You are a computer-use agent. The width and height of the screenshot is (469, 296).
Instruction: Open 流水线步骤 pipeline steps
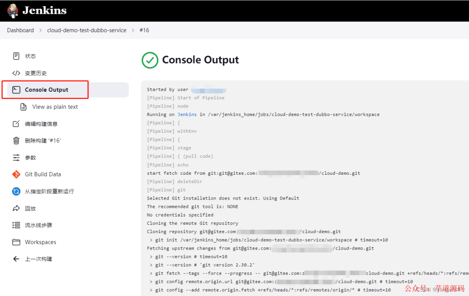click(x=38, y=225)
